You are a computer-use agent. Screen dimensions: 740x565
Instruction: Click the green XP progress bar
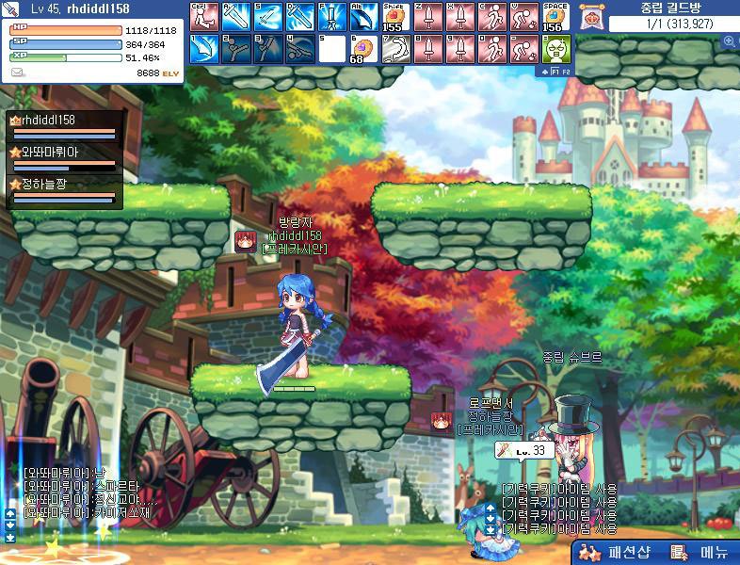click(66, 57)
